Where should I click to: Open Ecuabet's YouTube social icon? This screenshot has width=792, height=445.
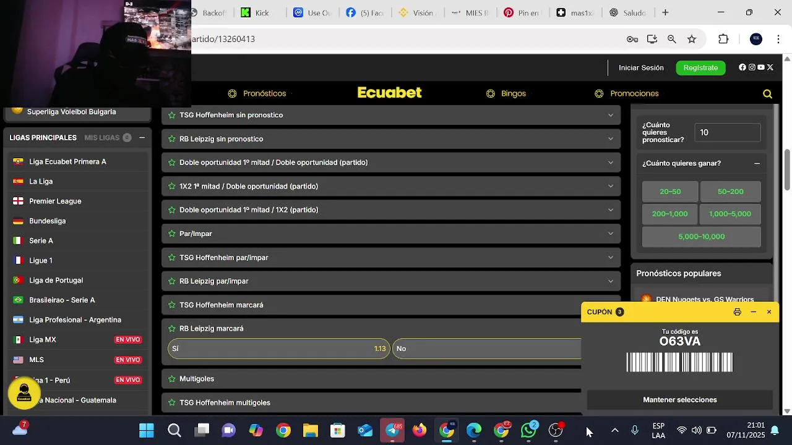tap(761, 67)
